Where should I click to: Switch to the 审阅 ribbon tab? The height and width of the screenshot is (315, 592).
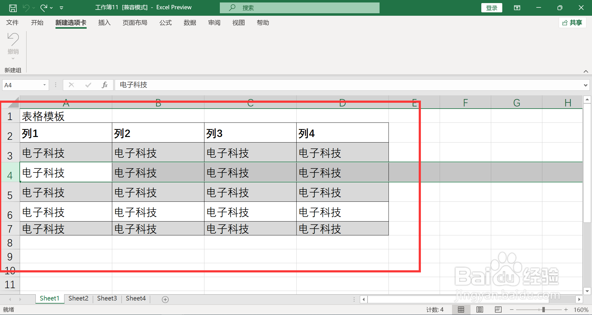pos(214,23)
